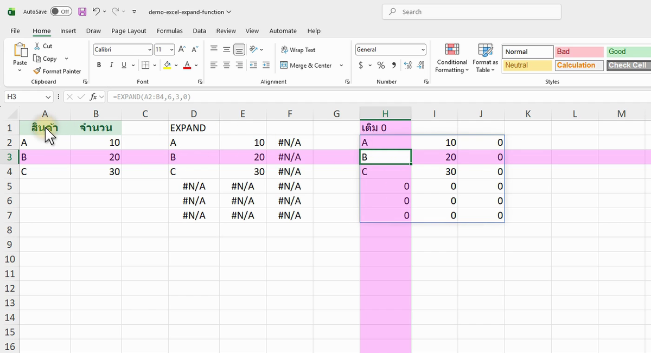Image resolution: width=651 pixels, height=353 pixels.
Task: Click the Search box
Action: pos(471,11)
